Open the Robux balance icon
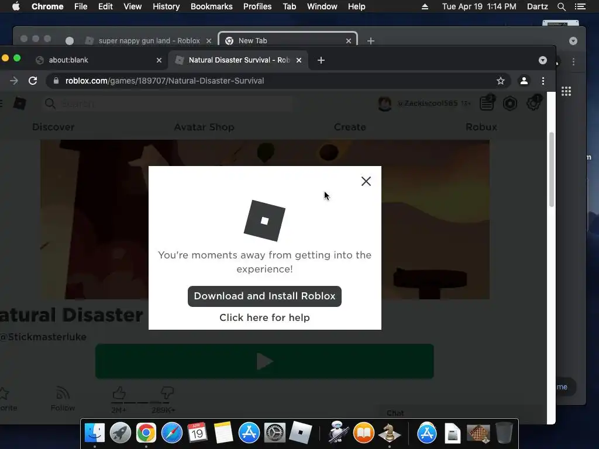 [x=510, y=103]
